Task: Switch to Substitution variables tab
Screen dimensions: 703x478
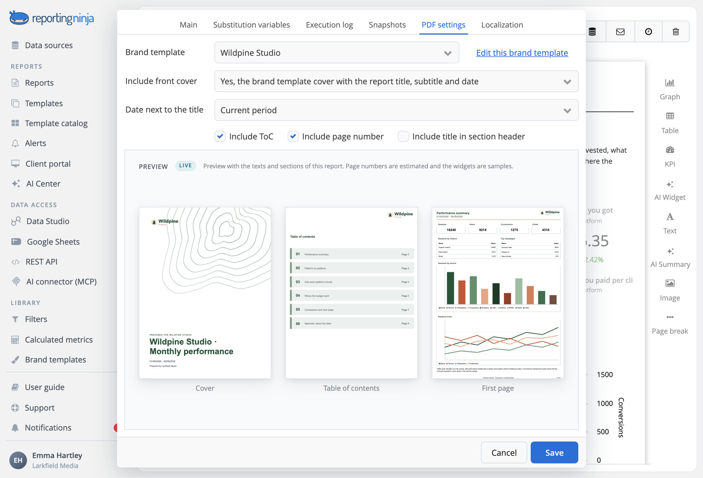Action: click(x=251, y=25)
